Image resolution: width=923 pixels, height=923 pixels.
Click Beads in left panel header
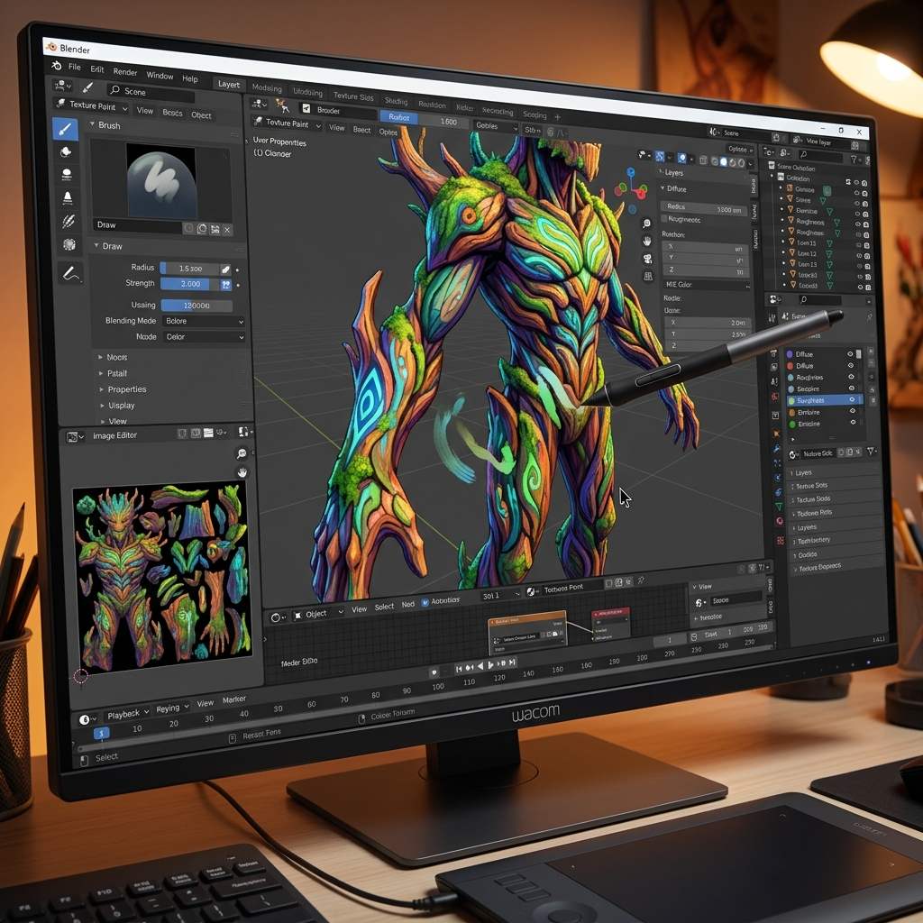[x=172, y=113]
